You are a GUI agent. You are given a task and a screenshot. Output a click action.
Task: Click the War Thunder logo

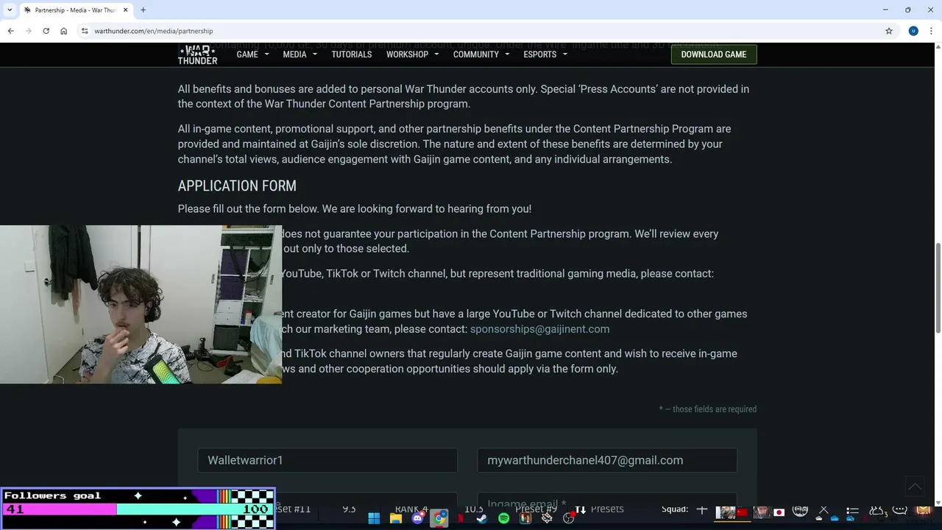click(x=197, y=54)
